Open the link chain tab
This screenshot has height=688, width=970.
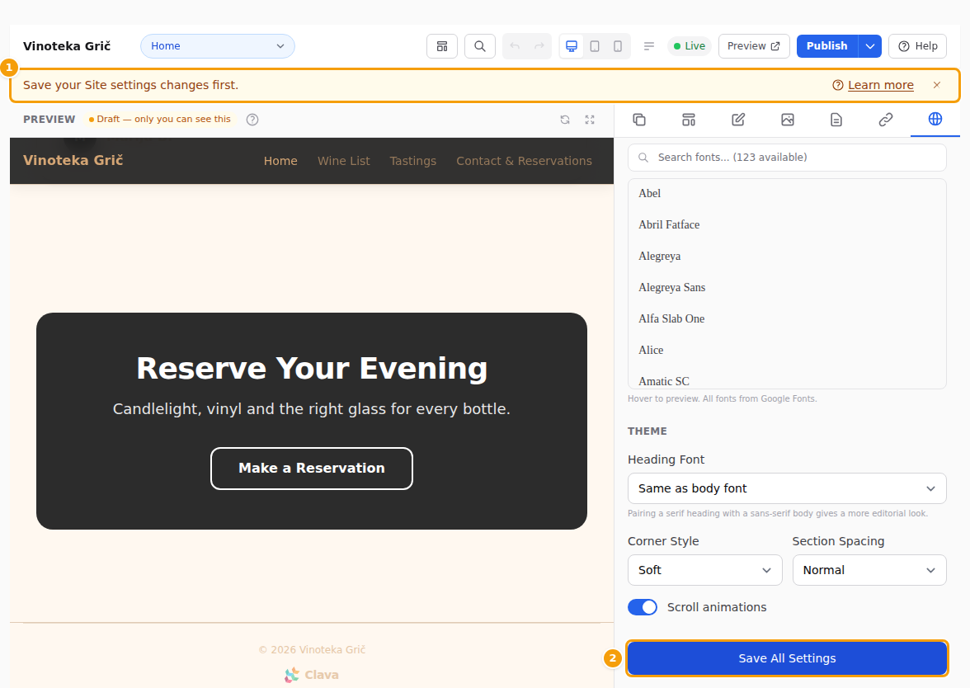tap(886, 120)
